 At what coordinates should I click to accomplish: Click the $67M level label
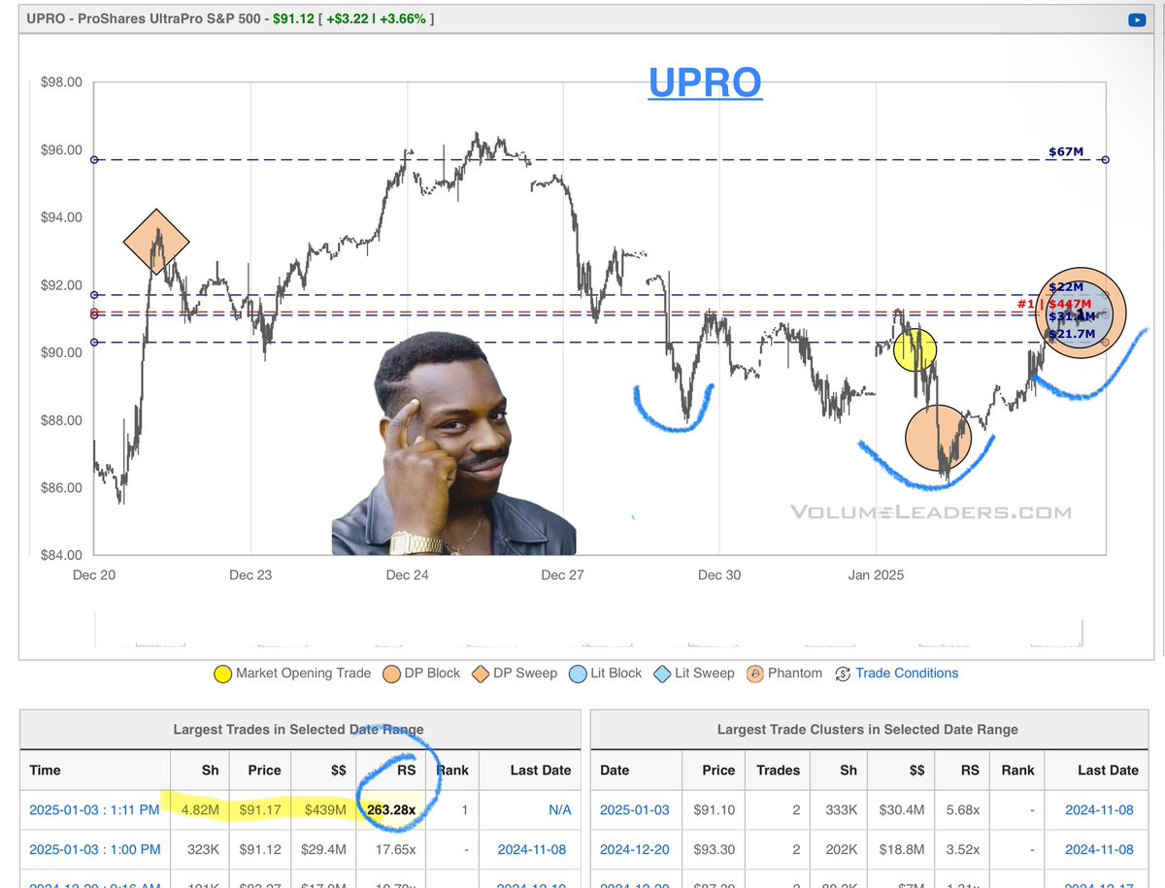click(1066, 151)
